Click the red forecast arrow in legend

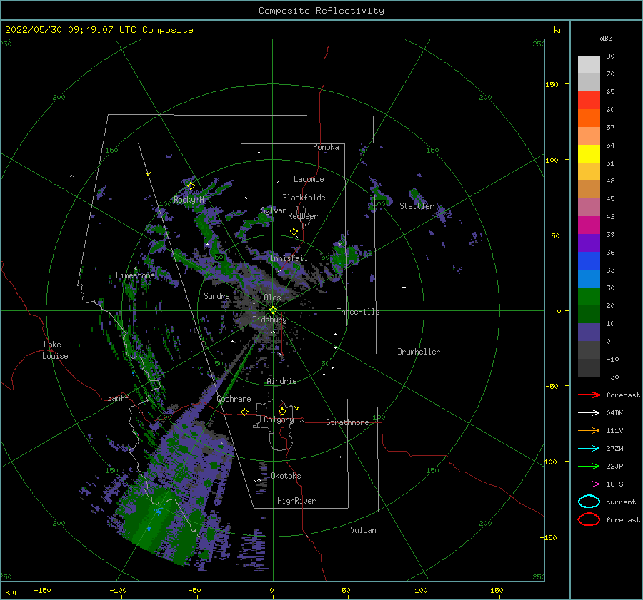(x=589, y=395)
